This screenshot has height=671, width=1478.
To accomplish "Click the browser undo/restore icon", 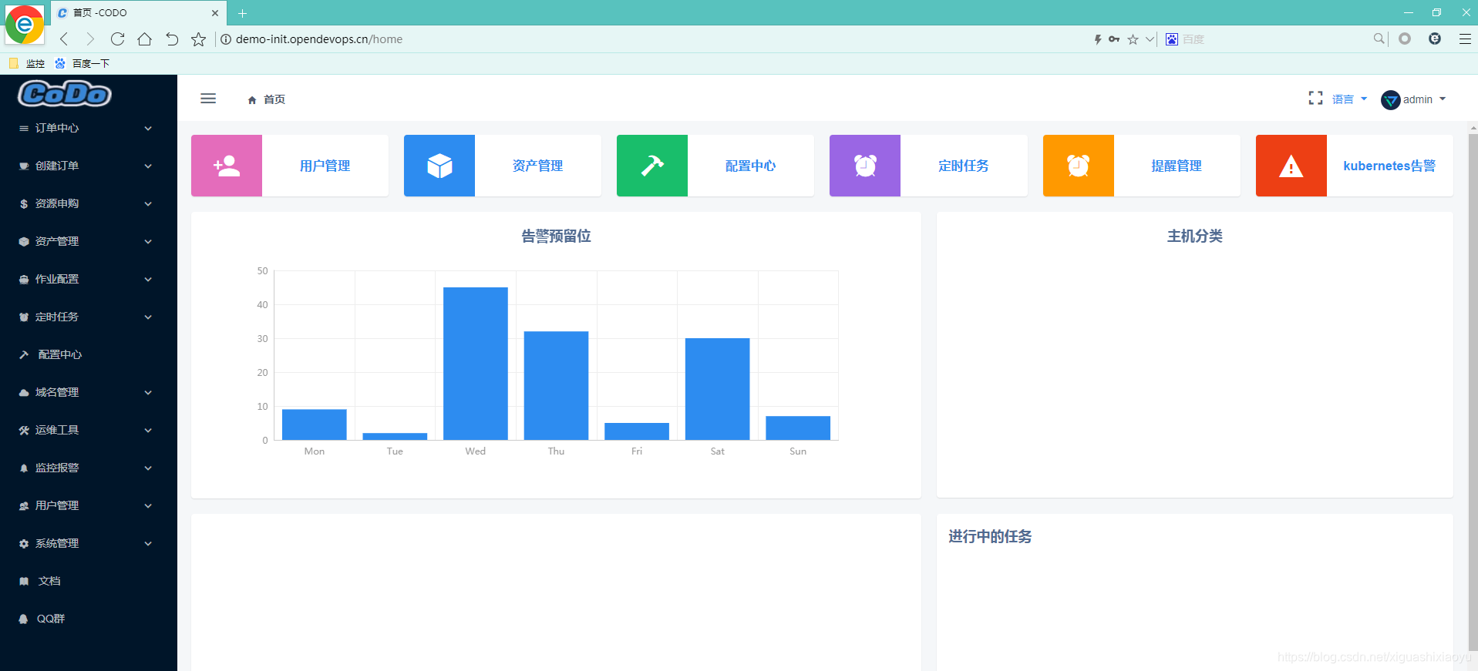I will coord(172,39).
